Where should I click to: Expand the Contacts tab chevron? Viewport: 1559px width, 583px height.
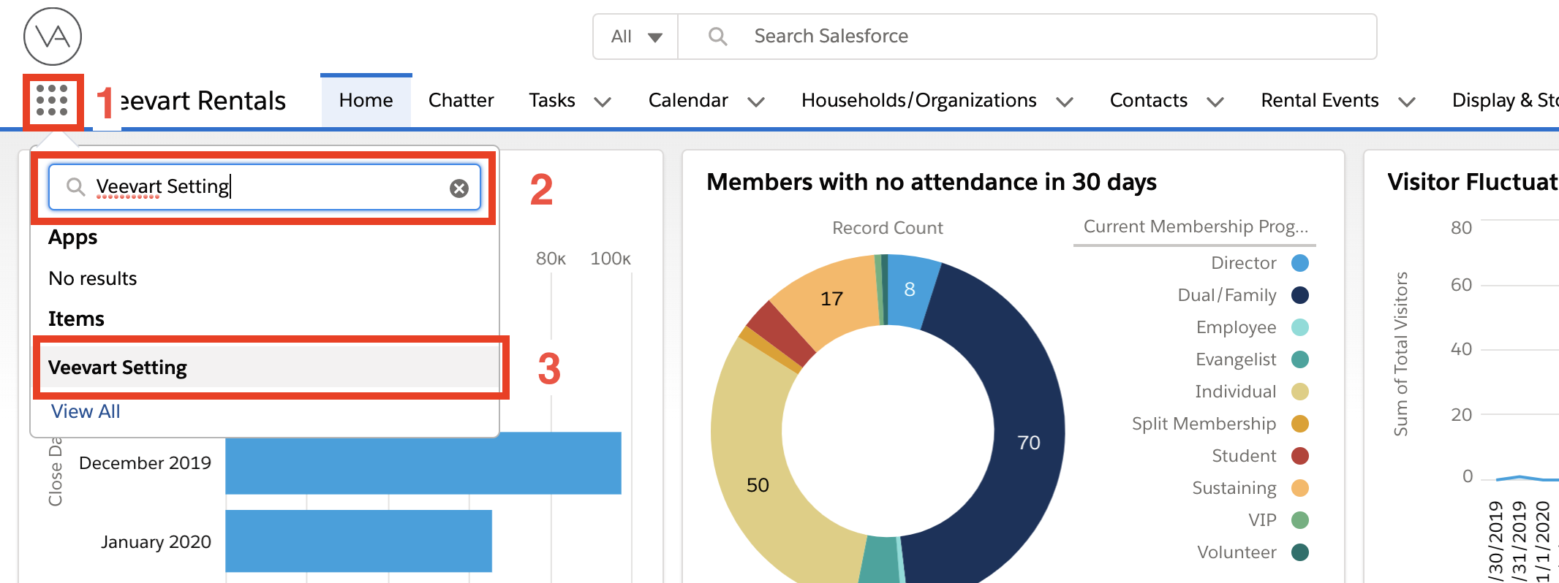[x=1215, y=102]
